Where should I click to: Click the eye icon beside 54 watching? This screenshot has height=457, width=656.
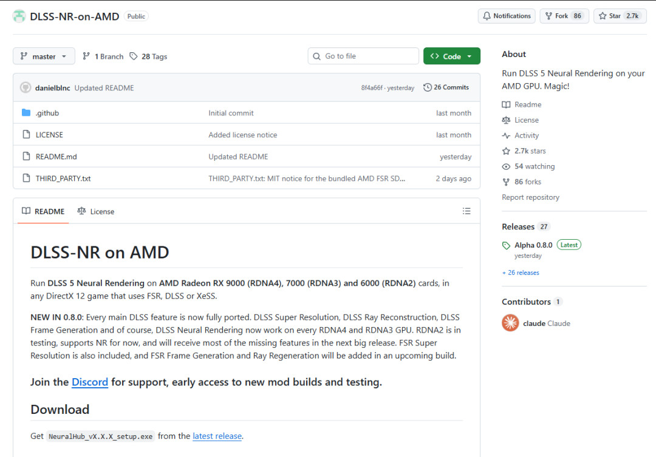click(506, 166)
